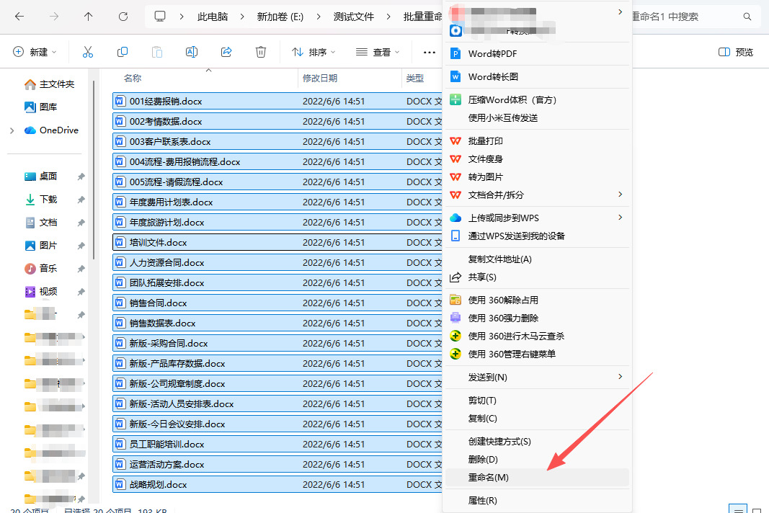Select 批量打印 menu entry
This screenshot has height=513, width=769.
pos(537,141)
